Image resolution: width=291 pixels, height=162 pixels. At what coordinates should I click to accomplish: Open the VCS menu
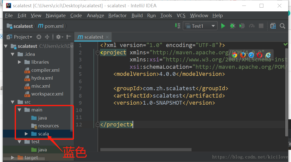pyautogui.click(x=181, y=16)
